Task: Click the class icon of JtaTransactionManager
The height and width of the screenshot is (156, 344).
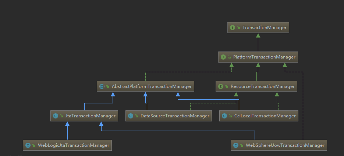Action: point(56,116)
